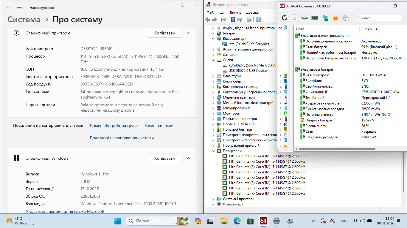Open AIDA64 preferences gear-checklist icon
407x228 pixels.
346,18
